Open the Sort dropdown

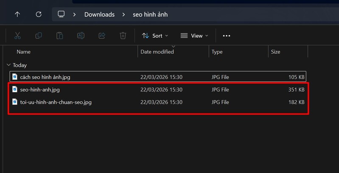coord(155,36)
